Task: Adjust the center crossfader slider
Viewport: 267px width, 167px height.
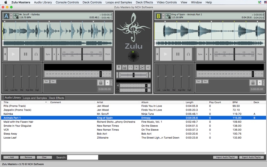Action: pos(133,75)
